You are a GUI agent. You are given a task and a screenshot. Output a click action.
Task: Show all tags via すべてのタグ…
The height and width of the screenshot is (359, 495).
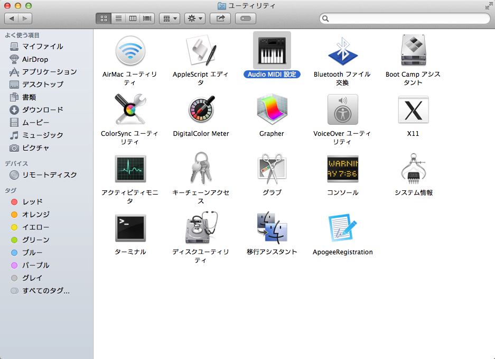[46, 290]
